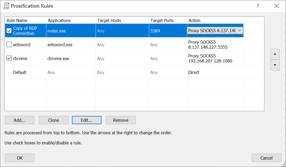
Task: Move the selected rule down with the arrow
Action: tap(275, 65)
